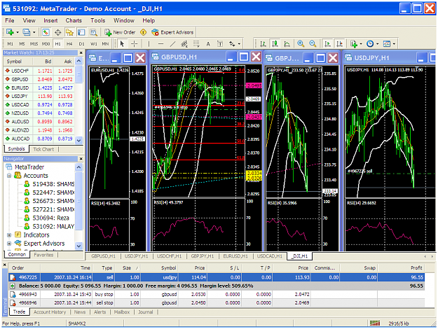Collapse the Accounts tree node
The image size is (438, 329).
9,176
